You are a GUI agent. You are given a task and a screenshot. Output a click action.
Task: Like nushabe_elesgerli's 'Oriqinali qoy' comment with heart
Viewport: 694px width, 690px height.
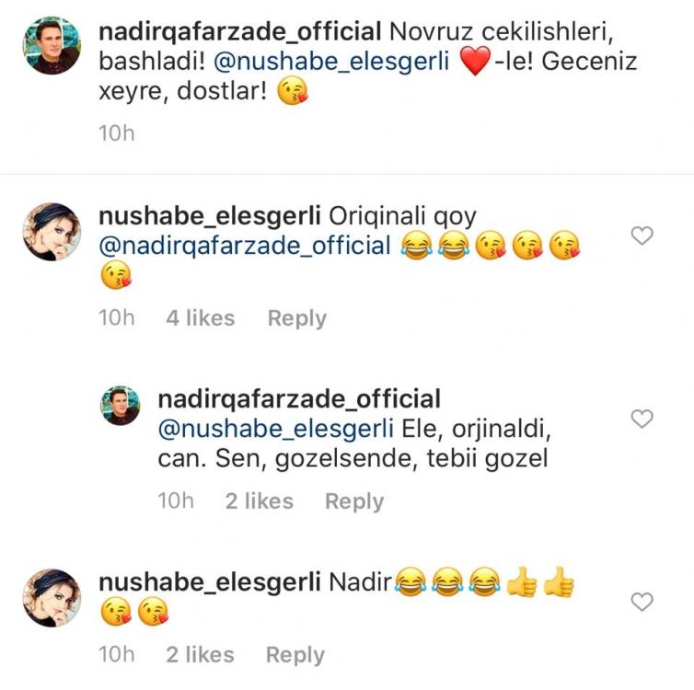pos(643,236)
